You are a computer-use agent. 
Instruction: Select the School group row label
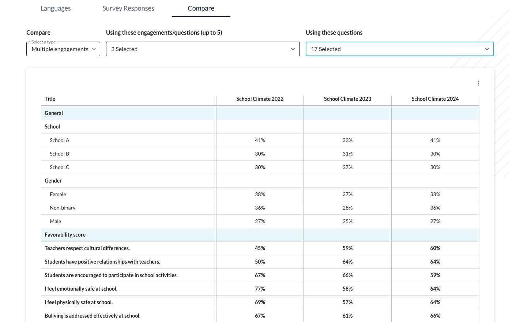(52, 127)
